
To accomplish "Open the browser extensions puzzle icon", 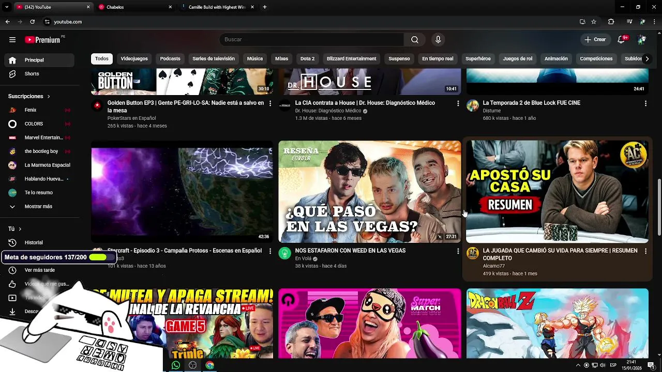I will pyautogui.click(x=611, y=22).
